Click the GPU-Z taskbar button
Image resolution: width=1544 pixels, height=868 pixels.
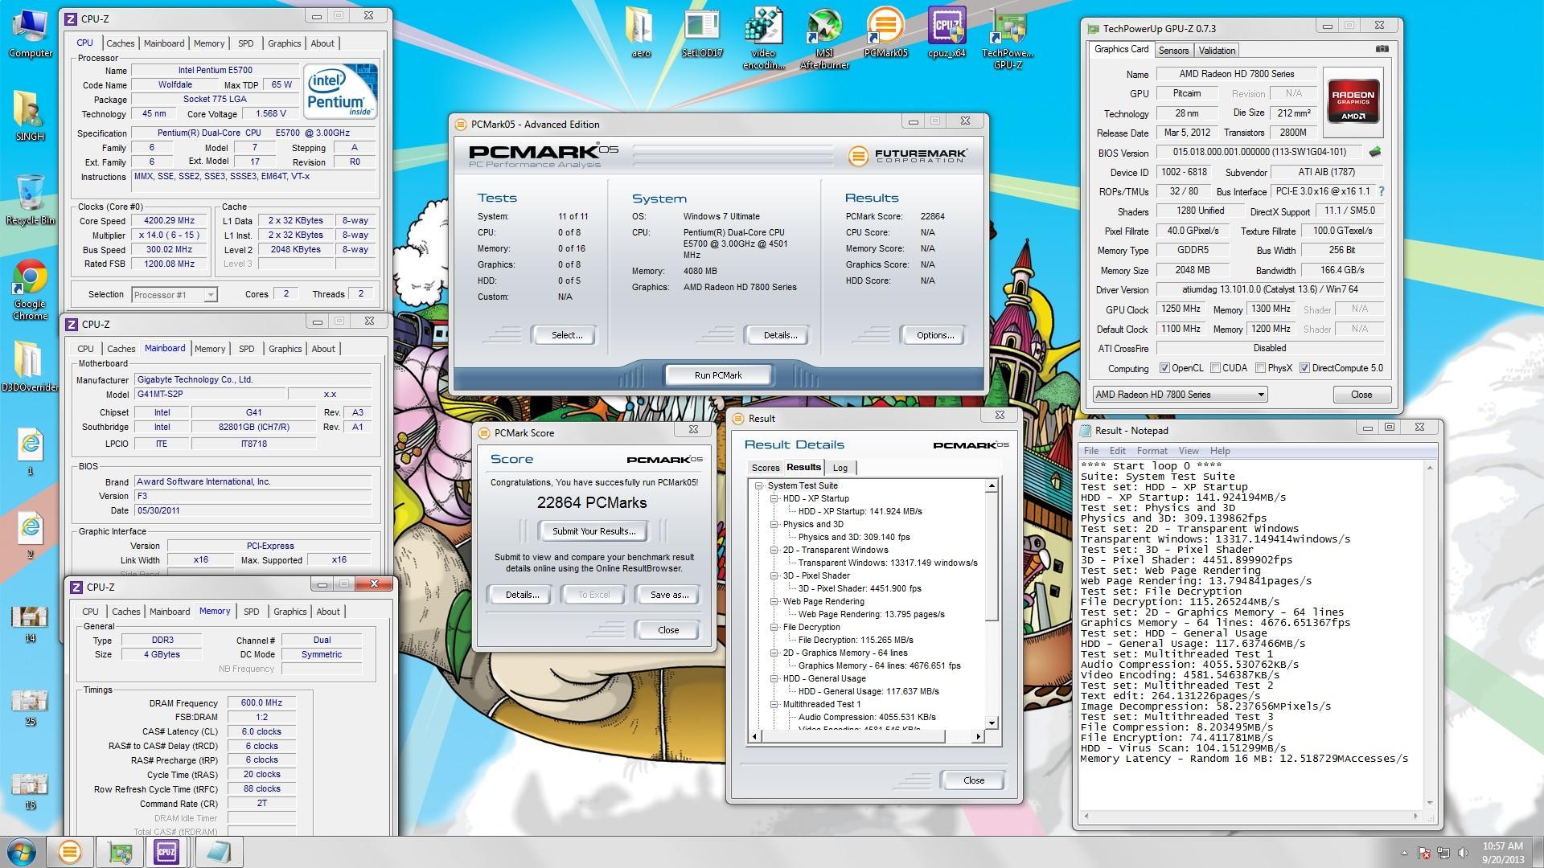120,851
